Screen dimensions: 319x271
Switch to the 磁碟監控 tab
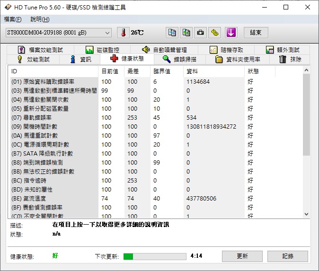[102, 50]
